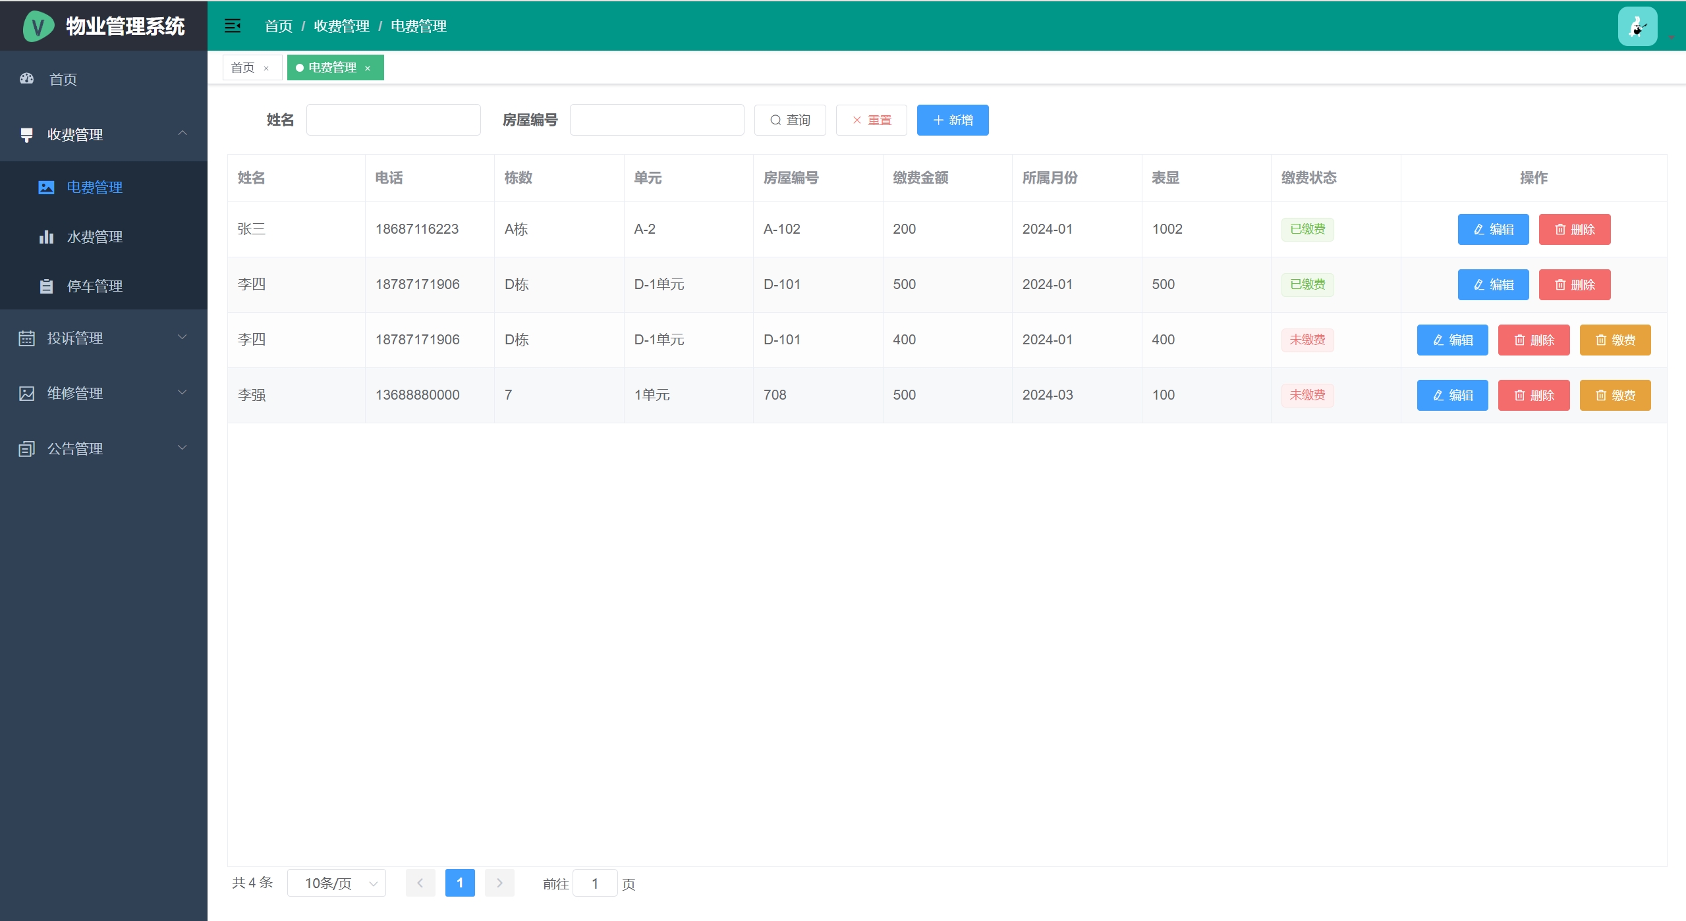This screenshot has height=921, width=1686.
Task: Delete the 张三 record
Action: click(x=1574, y=230)
